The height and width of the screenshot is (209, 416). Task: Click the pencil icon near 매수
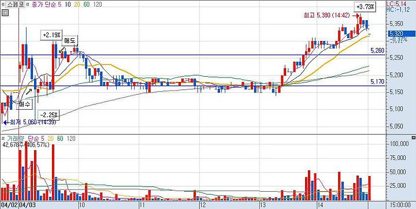(29, 92)
